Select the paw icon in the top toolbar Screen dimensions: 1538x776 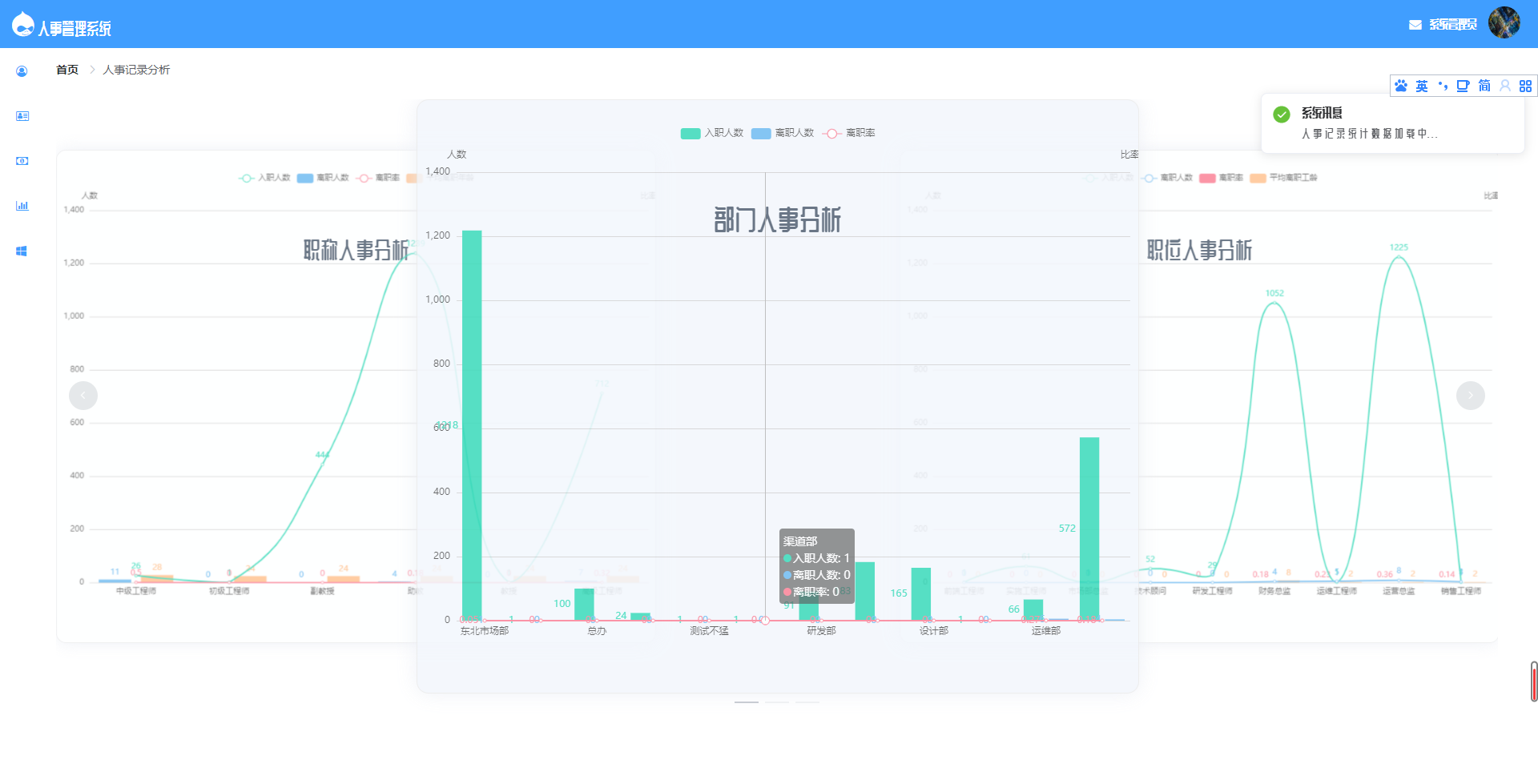coord(1401,86)
